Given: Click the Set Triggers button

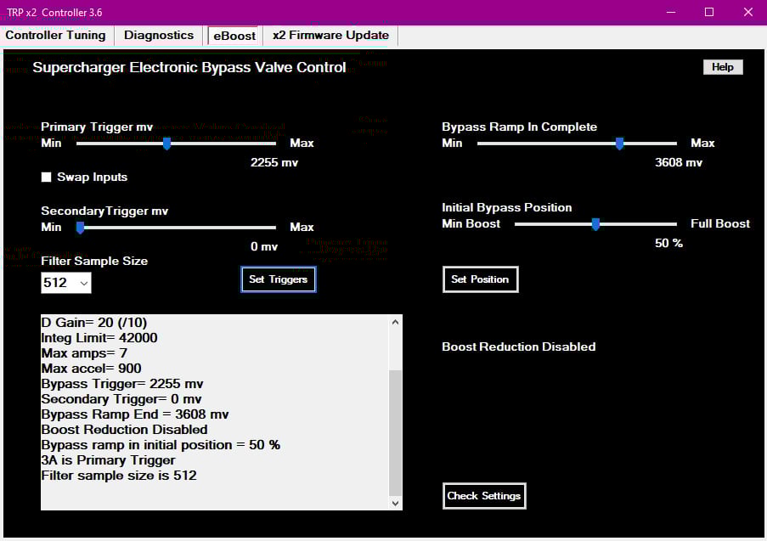Looking at the screenshot, I should [279, 279].
